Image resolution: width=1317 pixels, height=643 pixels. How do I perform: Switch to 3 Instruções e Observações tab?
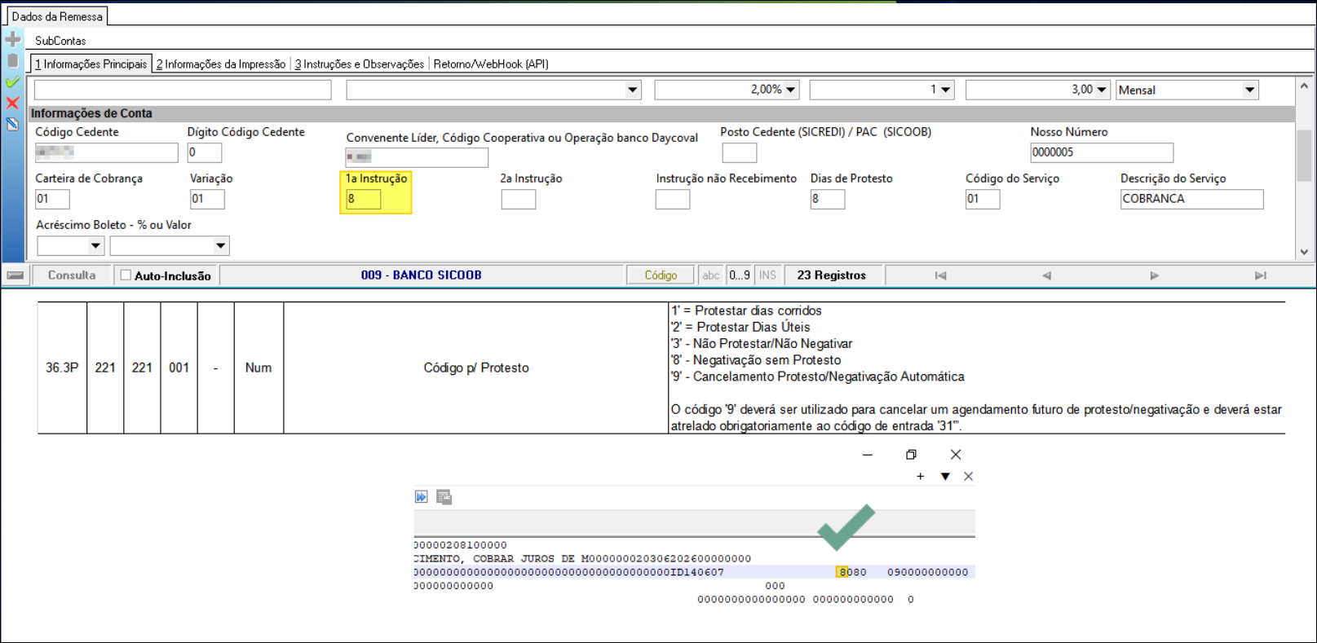click(360, 64)
